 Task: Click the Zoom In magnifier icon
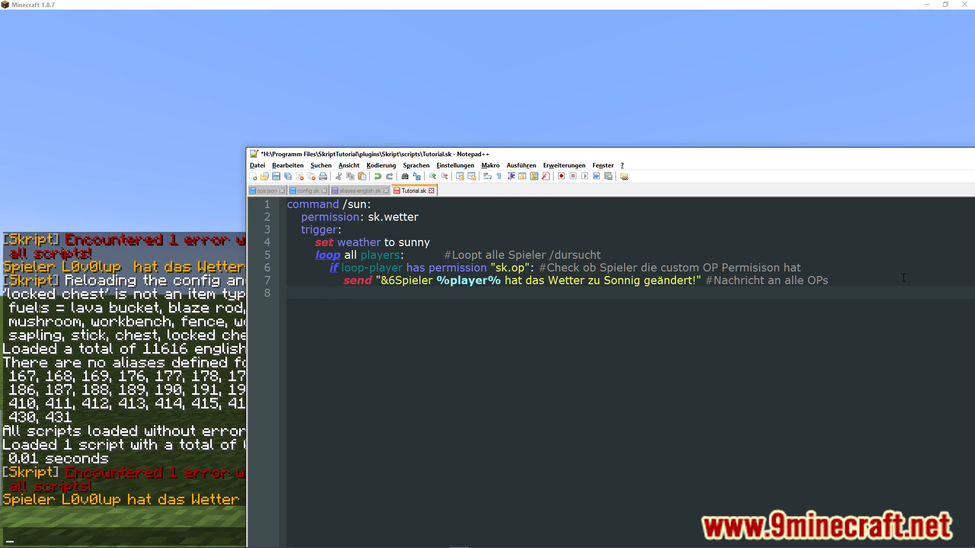(433, 177)
